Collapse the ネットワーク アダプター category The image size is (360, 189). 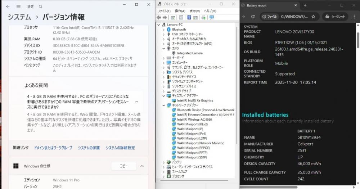tap(163, 105)
